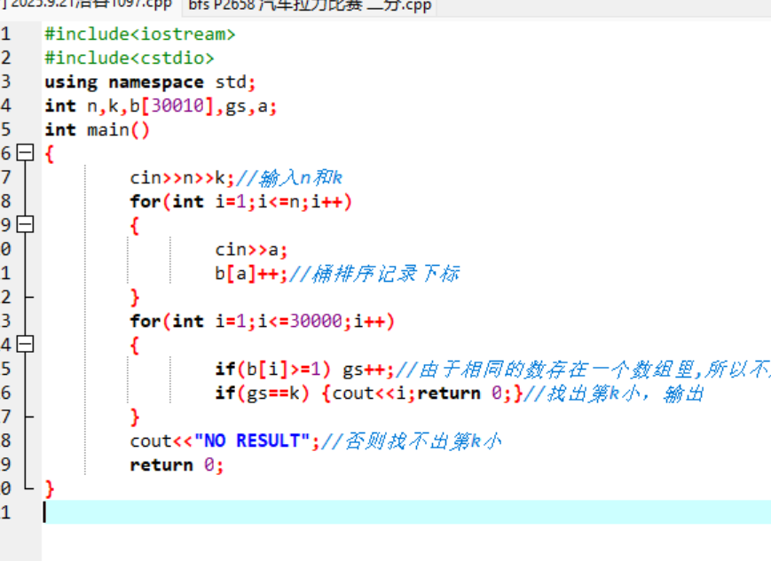Collapse the main function fold box

[x=25, y=152]
